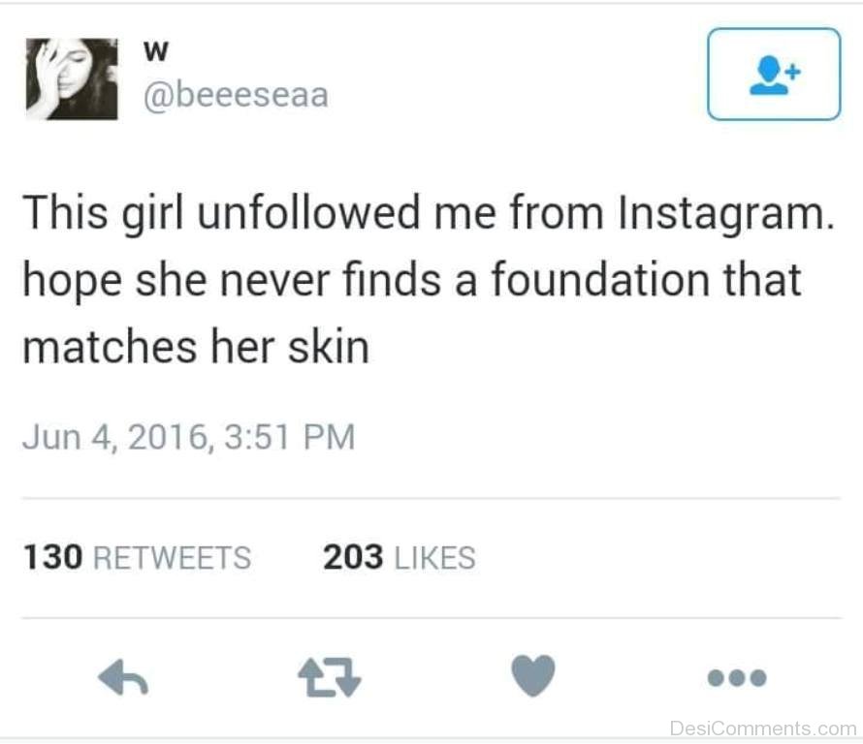Follow the user with the person-plus button

[773, 75]
